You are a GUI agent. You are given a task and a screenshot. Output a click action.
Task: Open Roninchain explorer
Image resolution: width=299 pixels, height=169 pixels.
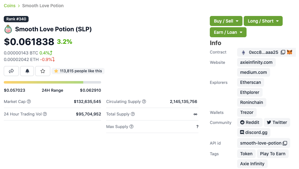[x=252, y=102]
